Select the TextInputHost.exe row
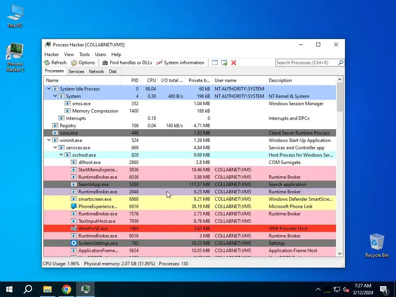The width and height of the screenshot is (396, 297). pos(190,221)
